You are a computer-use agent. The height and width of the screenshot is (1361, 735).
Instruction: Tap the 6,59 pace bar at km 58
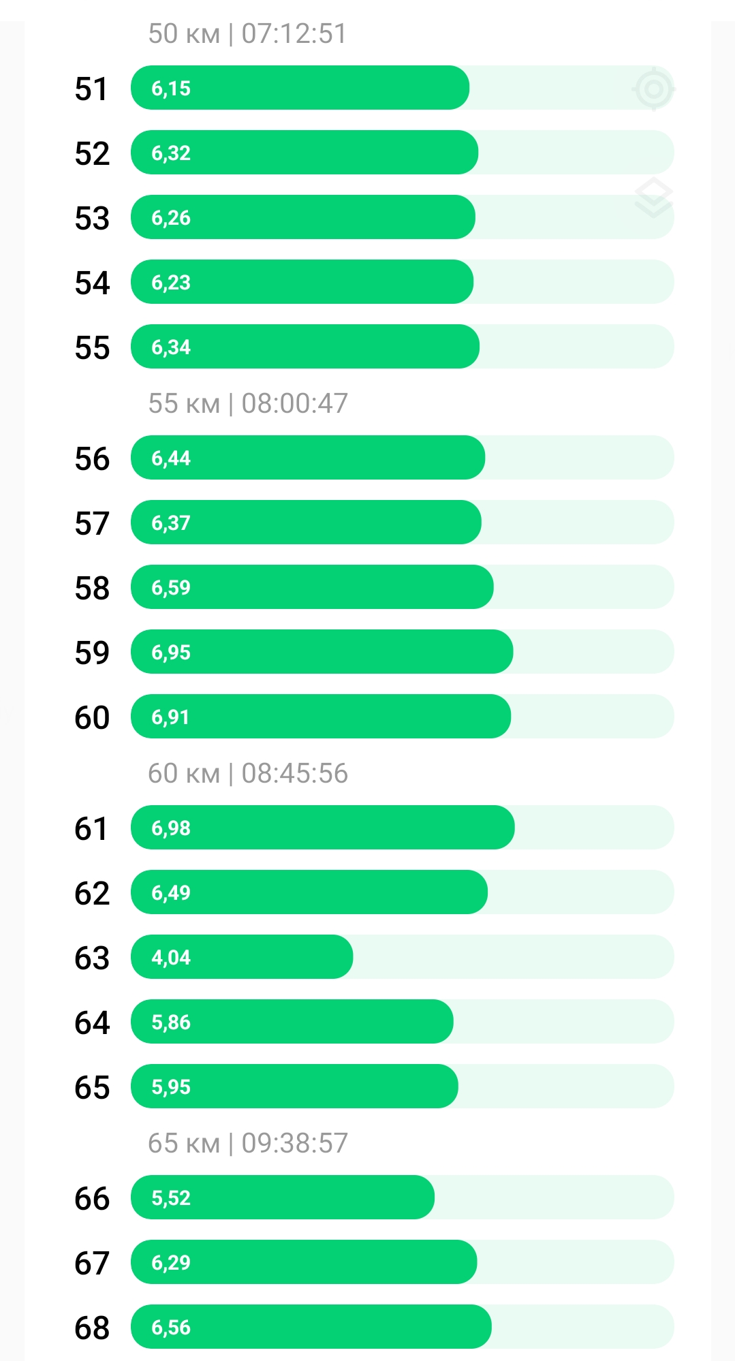(x=312, y=587)
